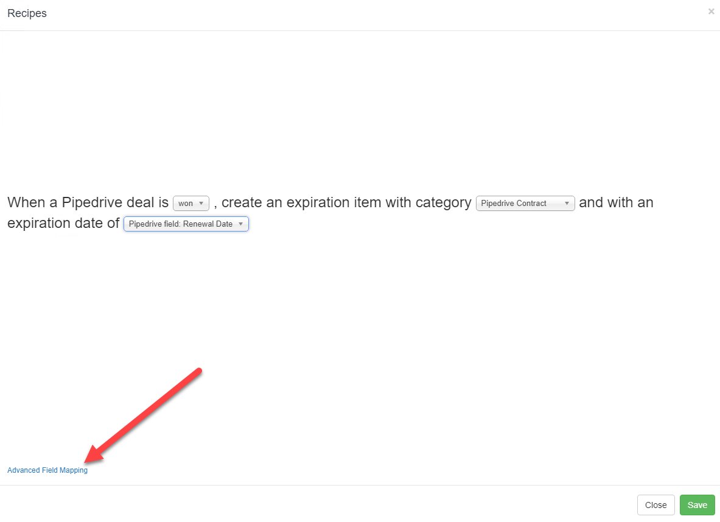Click the white Close button beside Save
Image resolution: width=720 pixels, height=522 pixels.
click(x=655, y=505)
